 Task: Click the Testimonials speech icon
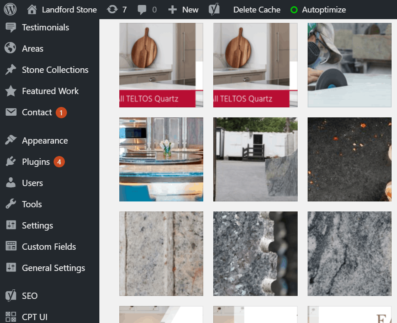(11, 27)
